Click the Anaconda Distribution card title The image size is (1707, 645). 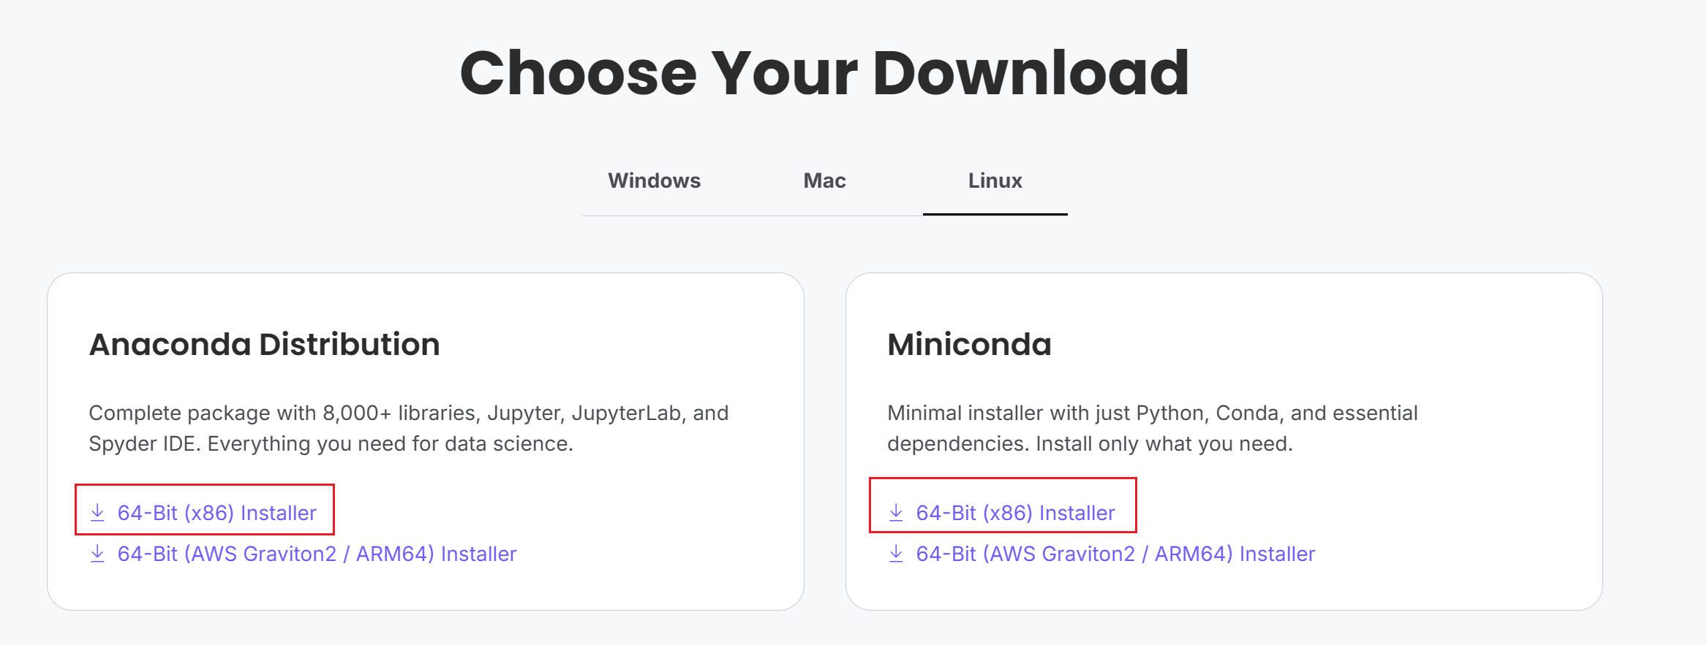tap(264, 345)
